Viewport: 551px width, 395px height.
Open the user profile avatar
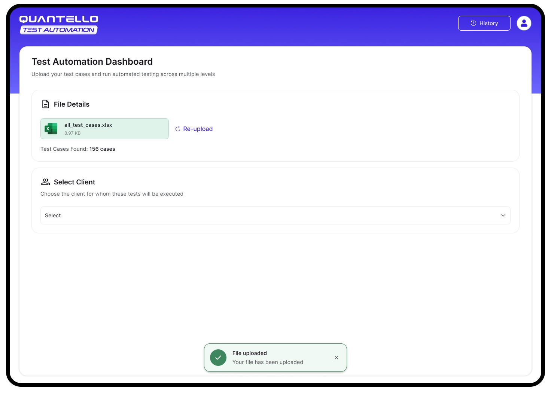(524, 23)
